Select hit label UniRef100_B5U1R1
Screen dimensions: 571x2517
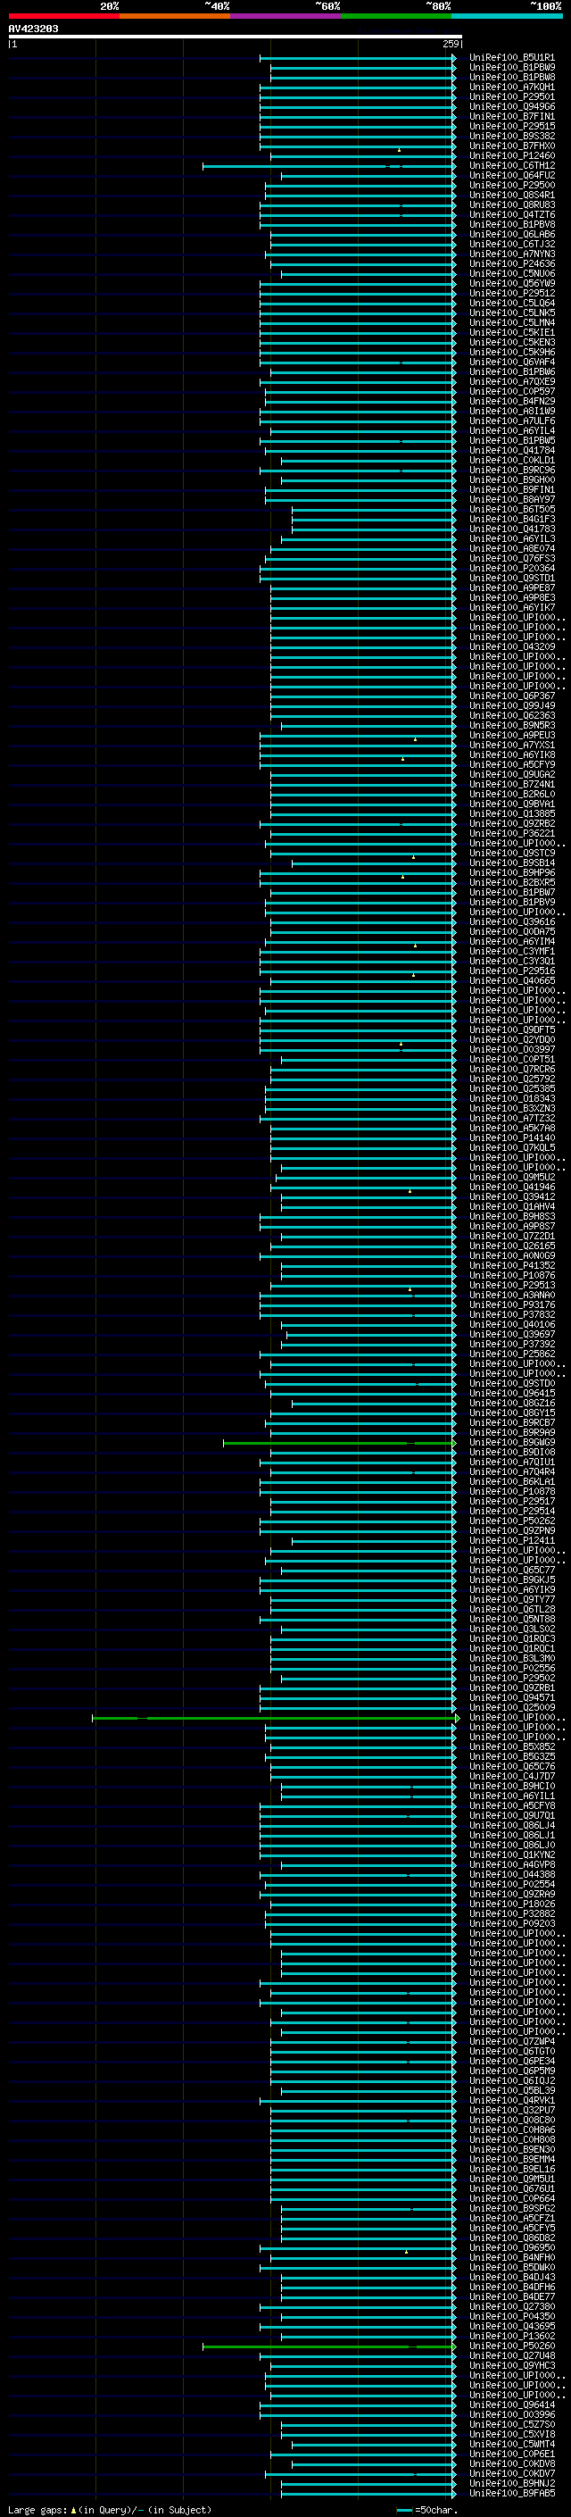tap(511, 58)
